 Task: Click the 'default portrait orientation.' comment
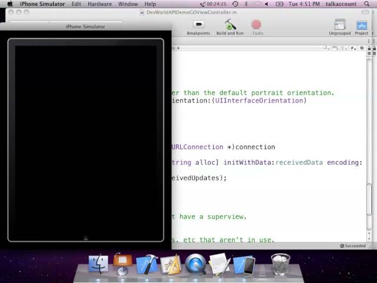pos(277,93)
